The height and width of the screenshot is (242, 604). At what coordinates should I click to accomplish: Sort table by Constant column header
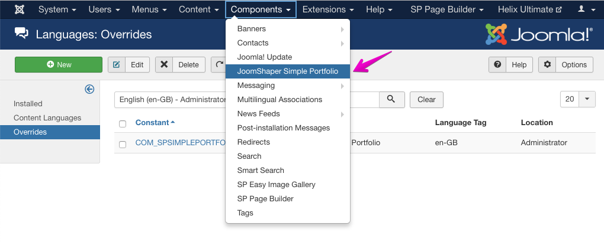coord(155,123)
